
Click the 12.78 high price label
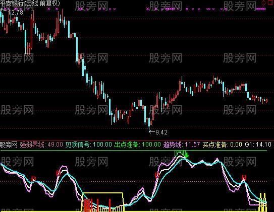[15, 13]
